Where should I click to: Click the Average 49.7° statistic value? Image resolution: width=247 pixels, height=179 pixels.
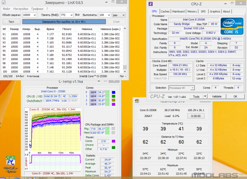[108, 164]
